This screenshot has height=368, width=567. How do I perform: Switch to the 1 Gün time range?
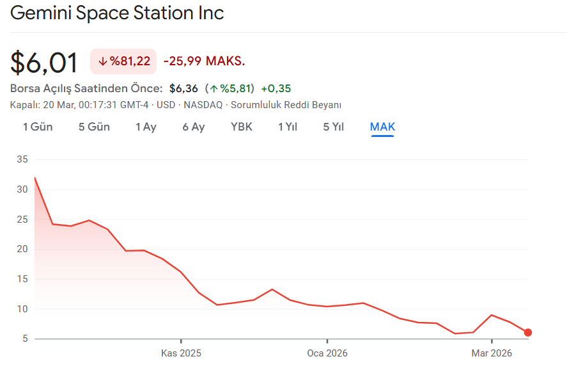pyautogui.click(x=38, y=127)
